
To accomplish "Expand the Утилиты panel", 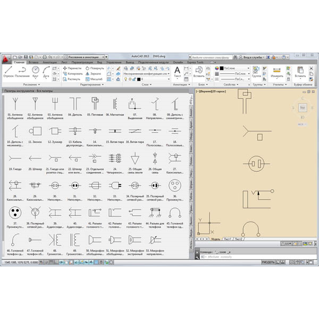I will (x=280, y=85).
